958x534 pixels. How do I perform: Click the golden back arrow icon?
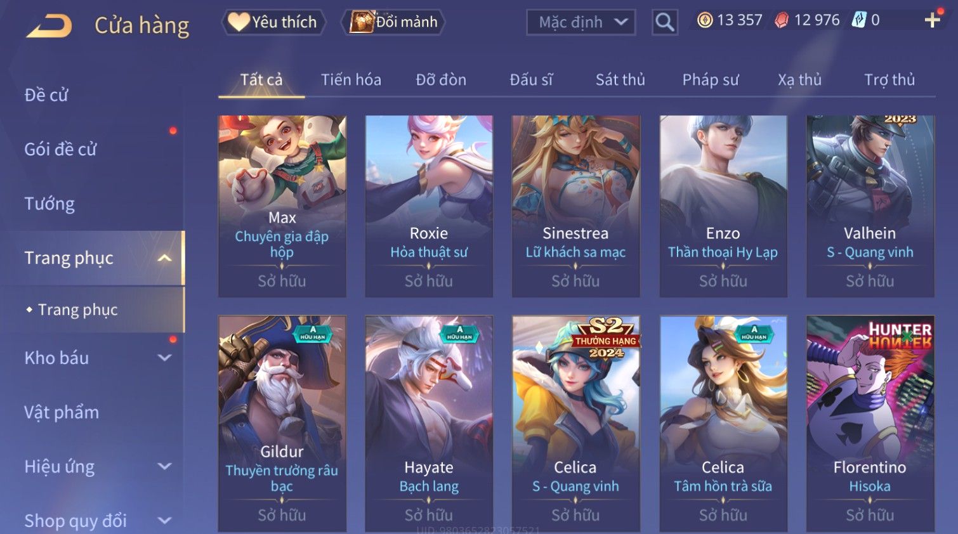(49, 26)
